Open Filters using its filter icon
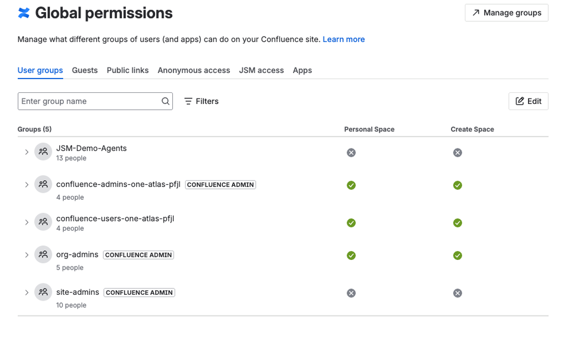 tap(188, 101)
